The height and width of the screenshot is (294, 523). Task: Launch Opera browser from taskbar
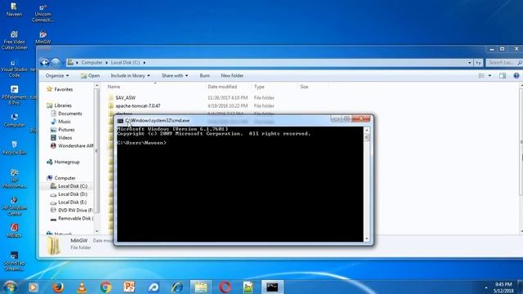225,287
